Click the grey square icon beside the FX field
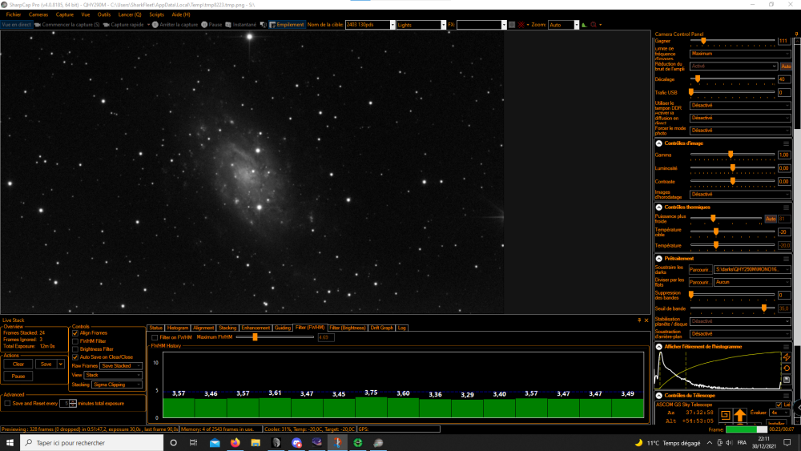 511,25
